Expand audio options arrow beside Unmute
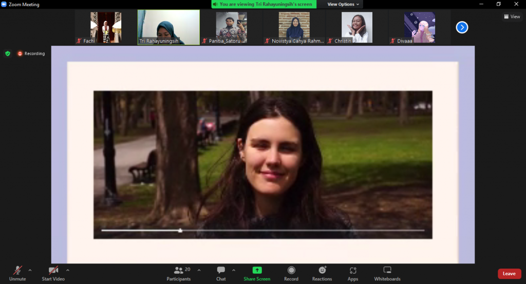 click(30, 270)
